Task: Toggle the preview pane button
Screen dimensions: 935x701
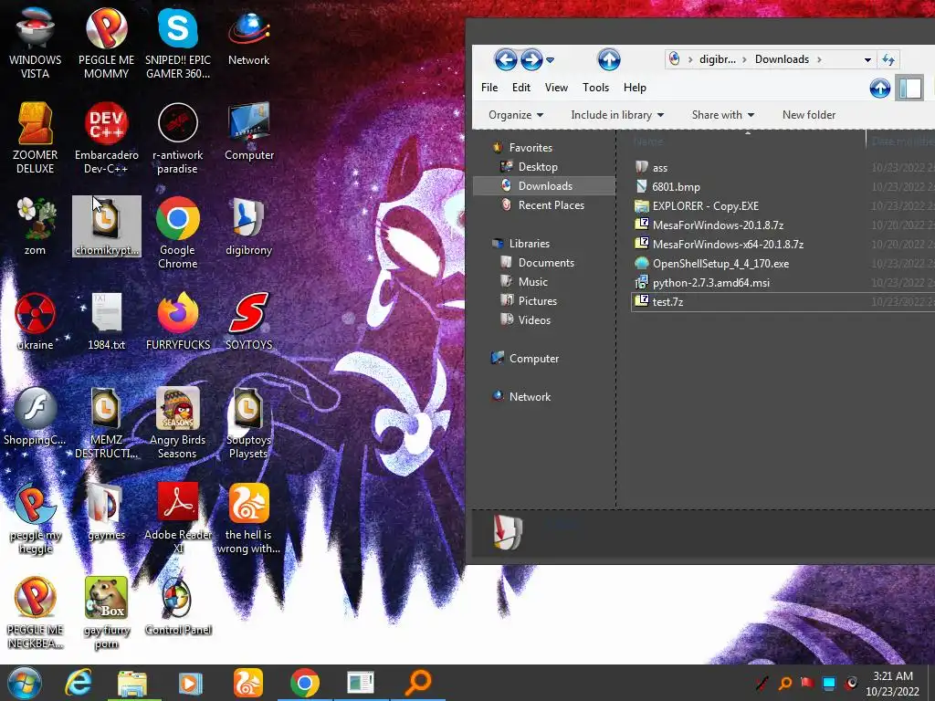Action: (x=910, y=89)
